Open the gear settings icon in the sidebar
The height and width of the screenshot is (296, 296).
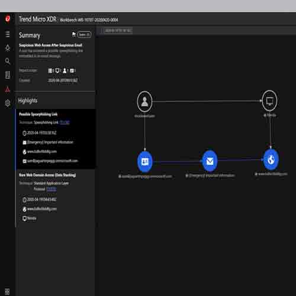8,102
